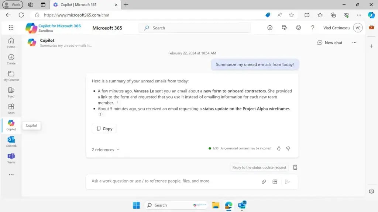Screen dimensions: 378x212
Task: Open File Explorer from taskbar
Action: click(216, 205)
